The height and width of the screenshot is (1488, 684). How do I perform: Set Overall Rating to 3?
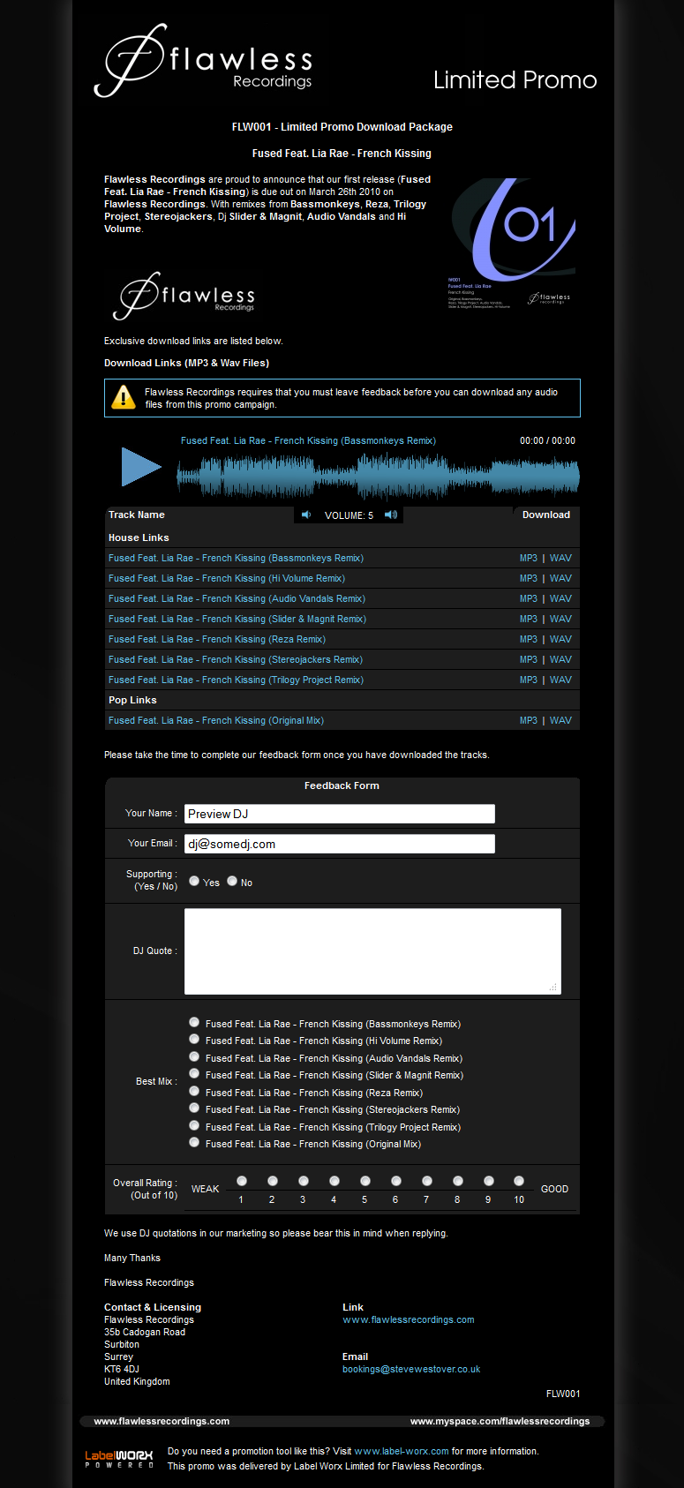click(x=304, y=1181)
